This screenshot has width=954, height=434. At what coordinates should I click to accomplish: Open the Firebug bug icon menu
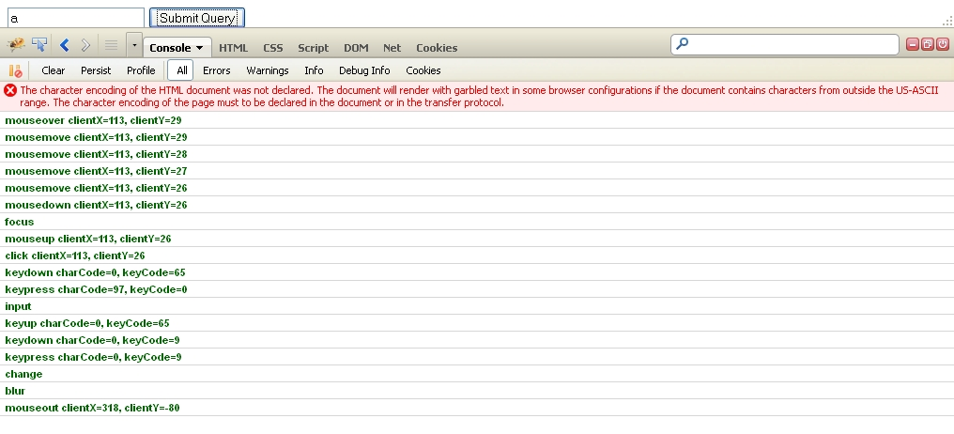point(15,45)
